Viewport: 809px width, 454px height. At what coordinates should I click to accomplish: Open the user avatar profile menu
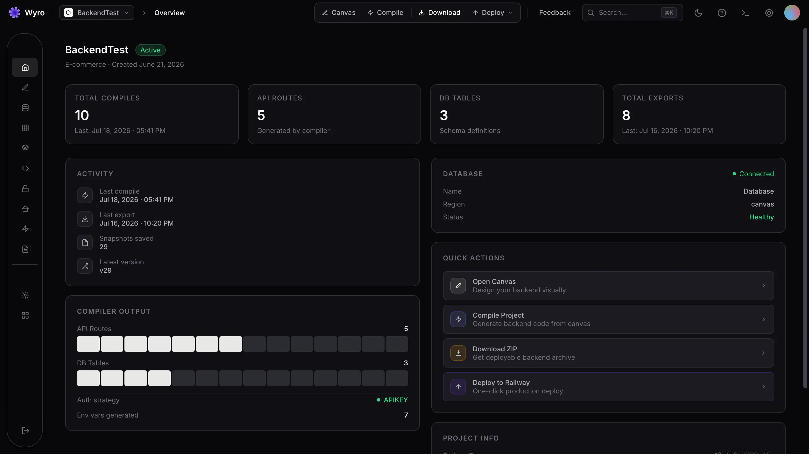(792, 13)
